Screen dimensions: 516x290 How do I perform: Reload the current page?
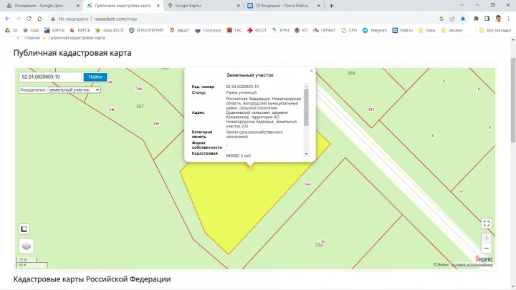[x=29, y=19]
